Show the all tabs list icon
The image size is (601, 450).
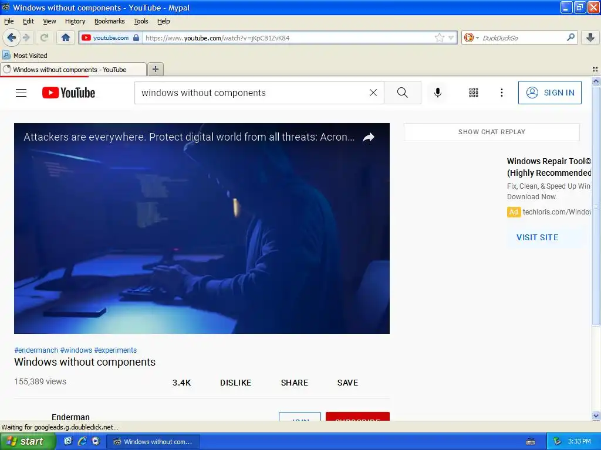[x=595, y=69]
